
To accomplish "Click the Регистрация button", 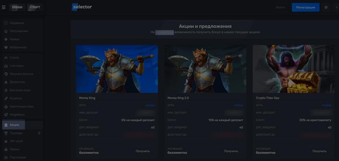I will (x=306, y=7).
